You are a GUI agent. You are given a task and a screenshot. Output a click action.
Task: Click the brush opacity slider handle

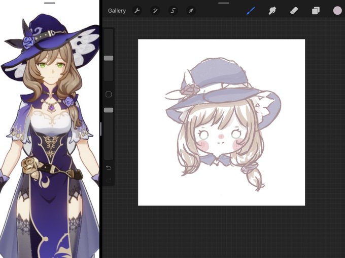[109, 110]
